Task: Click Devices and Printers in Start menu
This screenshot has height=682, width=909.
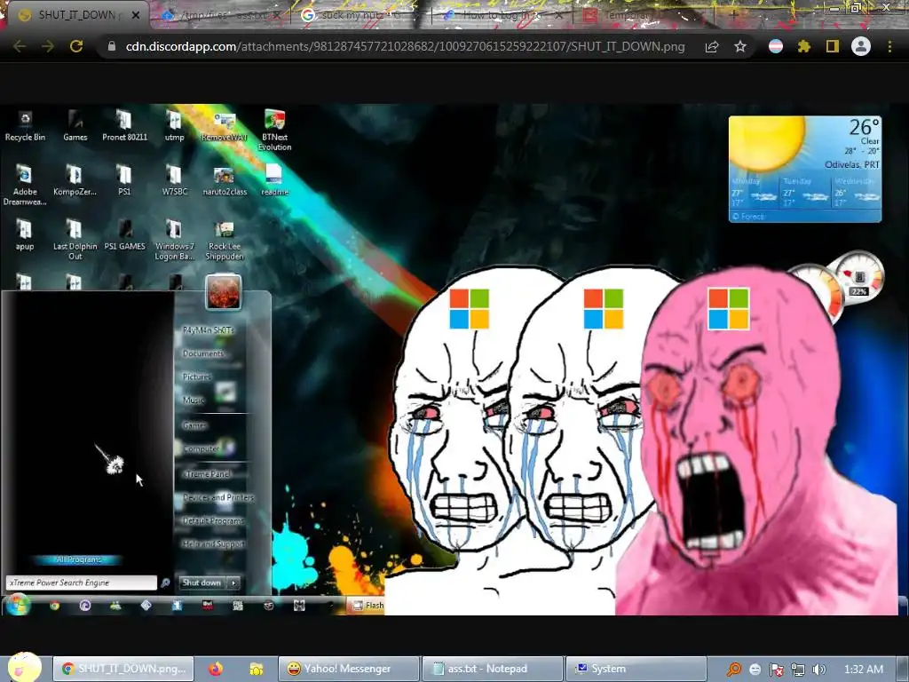Action: coord(218,497)
